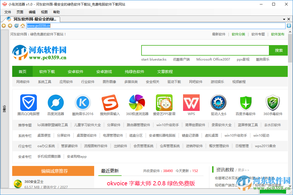Screen dimensions: 293x195
Task: Go to 安卓游戏 in the green navigation
Action: (x=104, y=71)
